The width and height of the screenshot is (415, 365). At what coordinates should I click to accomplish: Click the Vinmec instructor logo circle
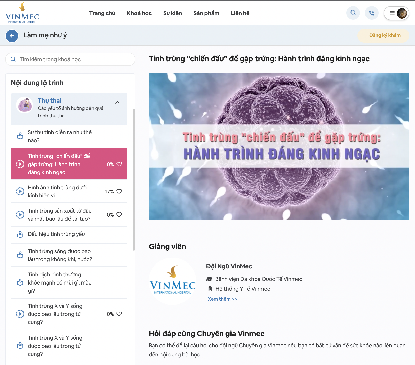tap(173, 281)
